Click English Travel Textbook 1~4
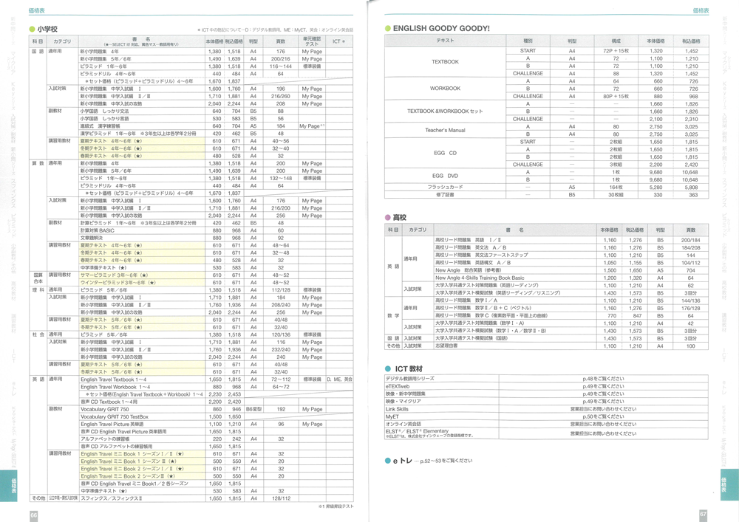 (x=113, y=380)
